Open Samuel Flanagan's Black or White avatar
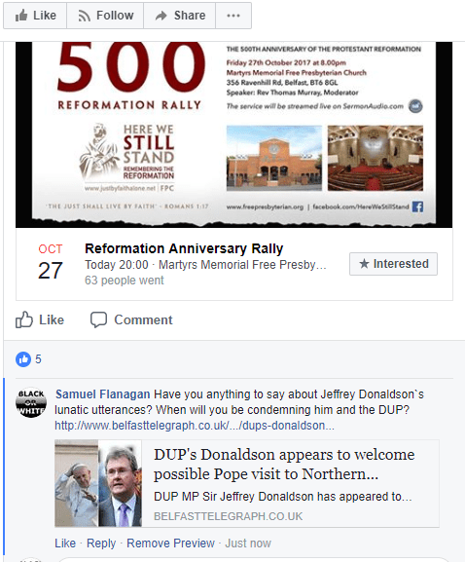465x562 pixels. tap(31, 402)
